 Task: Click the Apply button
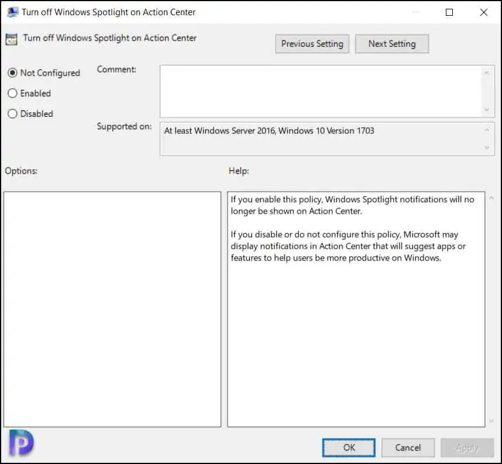(x=467, y=448)
